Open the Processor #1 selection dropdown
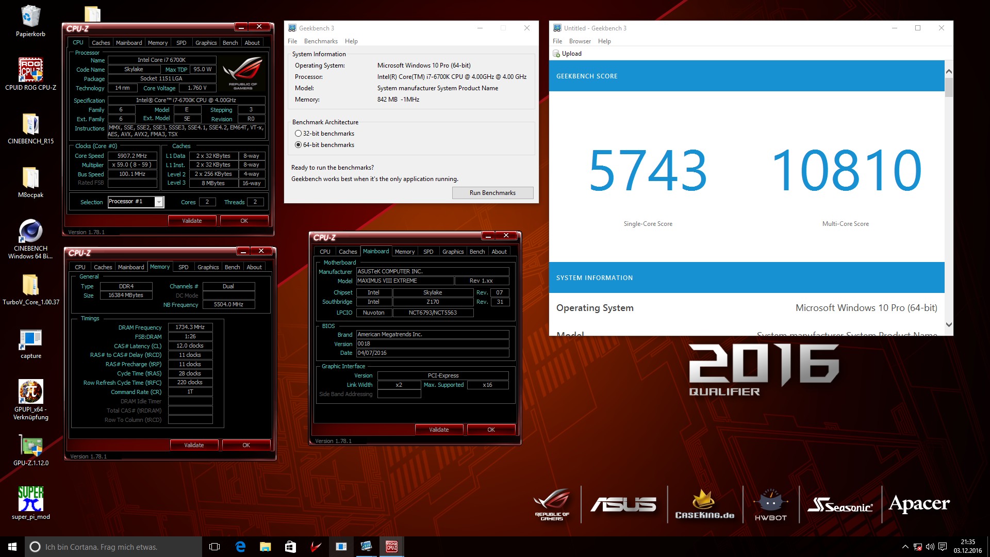 pyautogui.click(x=159, y=202)
